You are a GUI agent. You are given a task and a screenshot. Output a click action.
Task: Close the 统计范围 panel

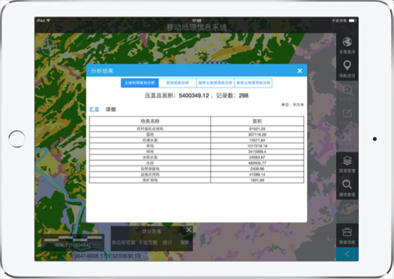click(188, 229)
